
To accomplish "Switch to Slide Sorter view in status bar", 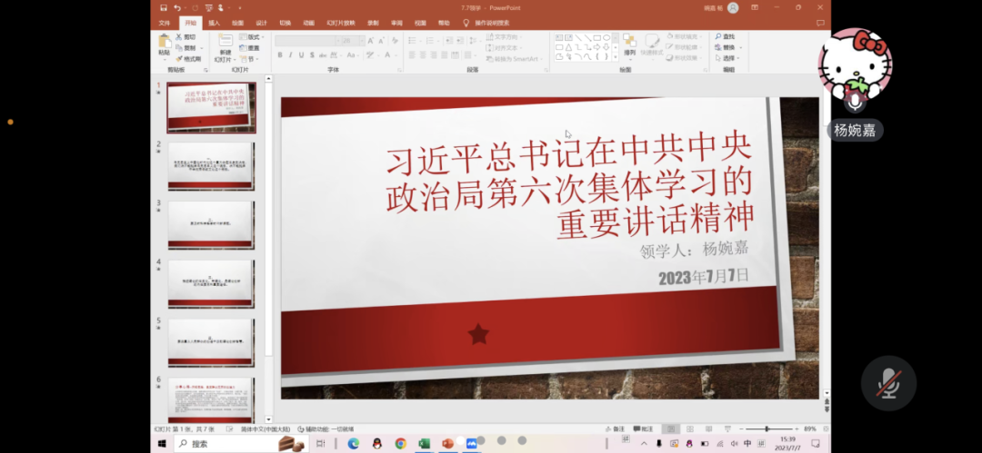I will tap(689, 429).
